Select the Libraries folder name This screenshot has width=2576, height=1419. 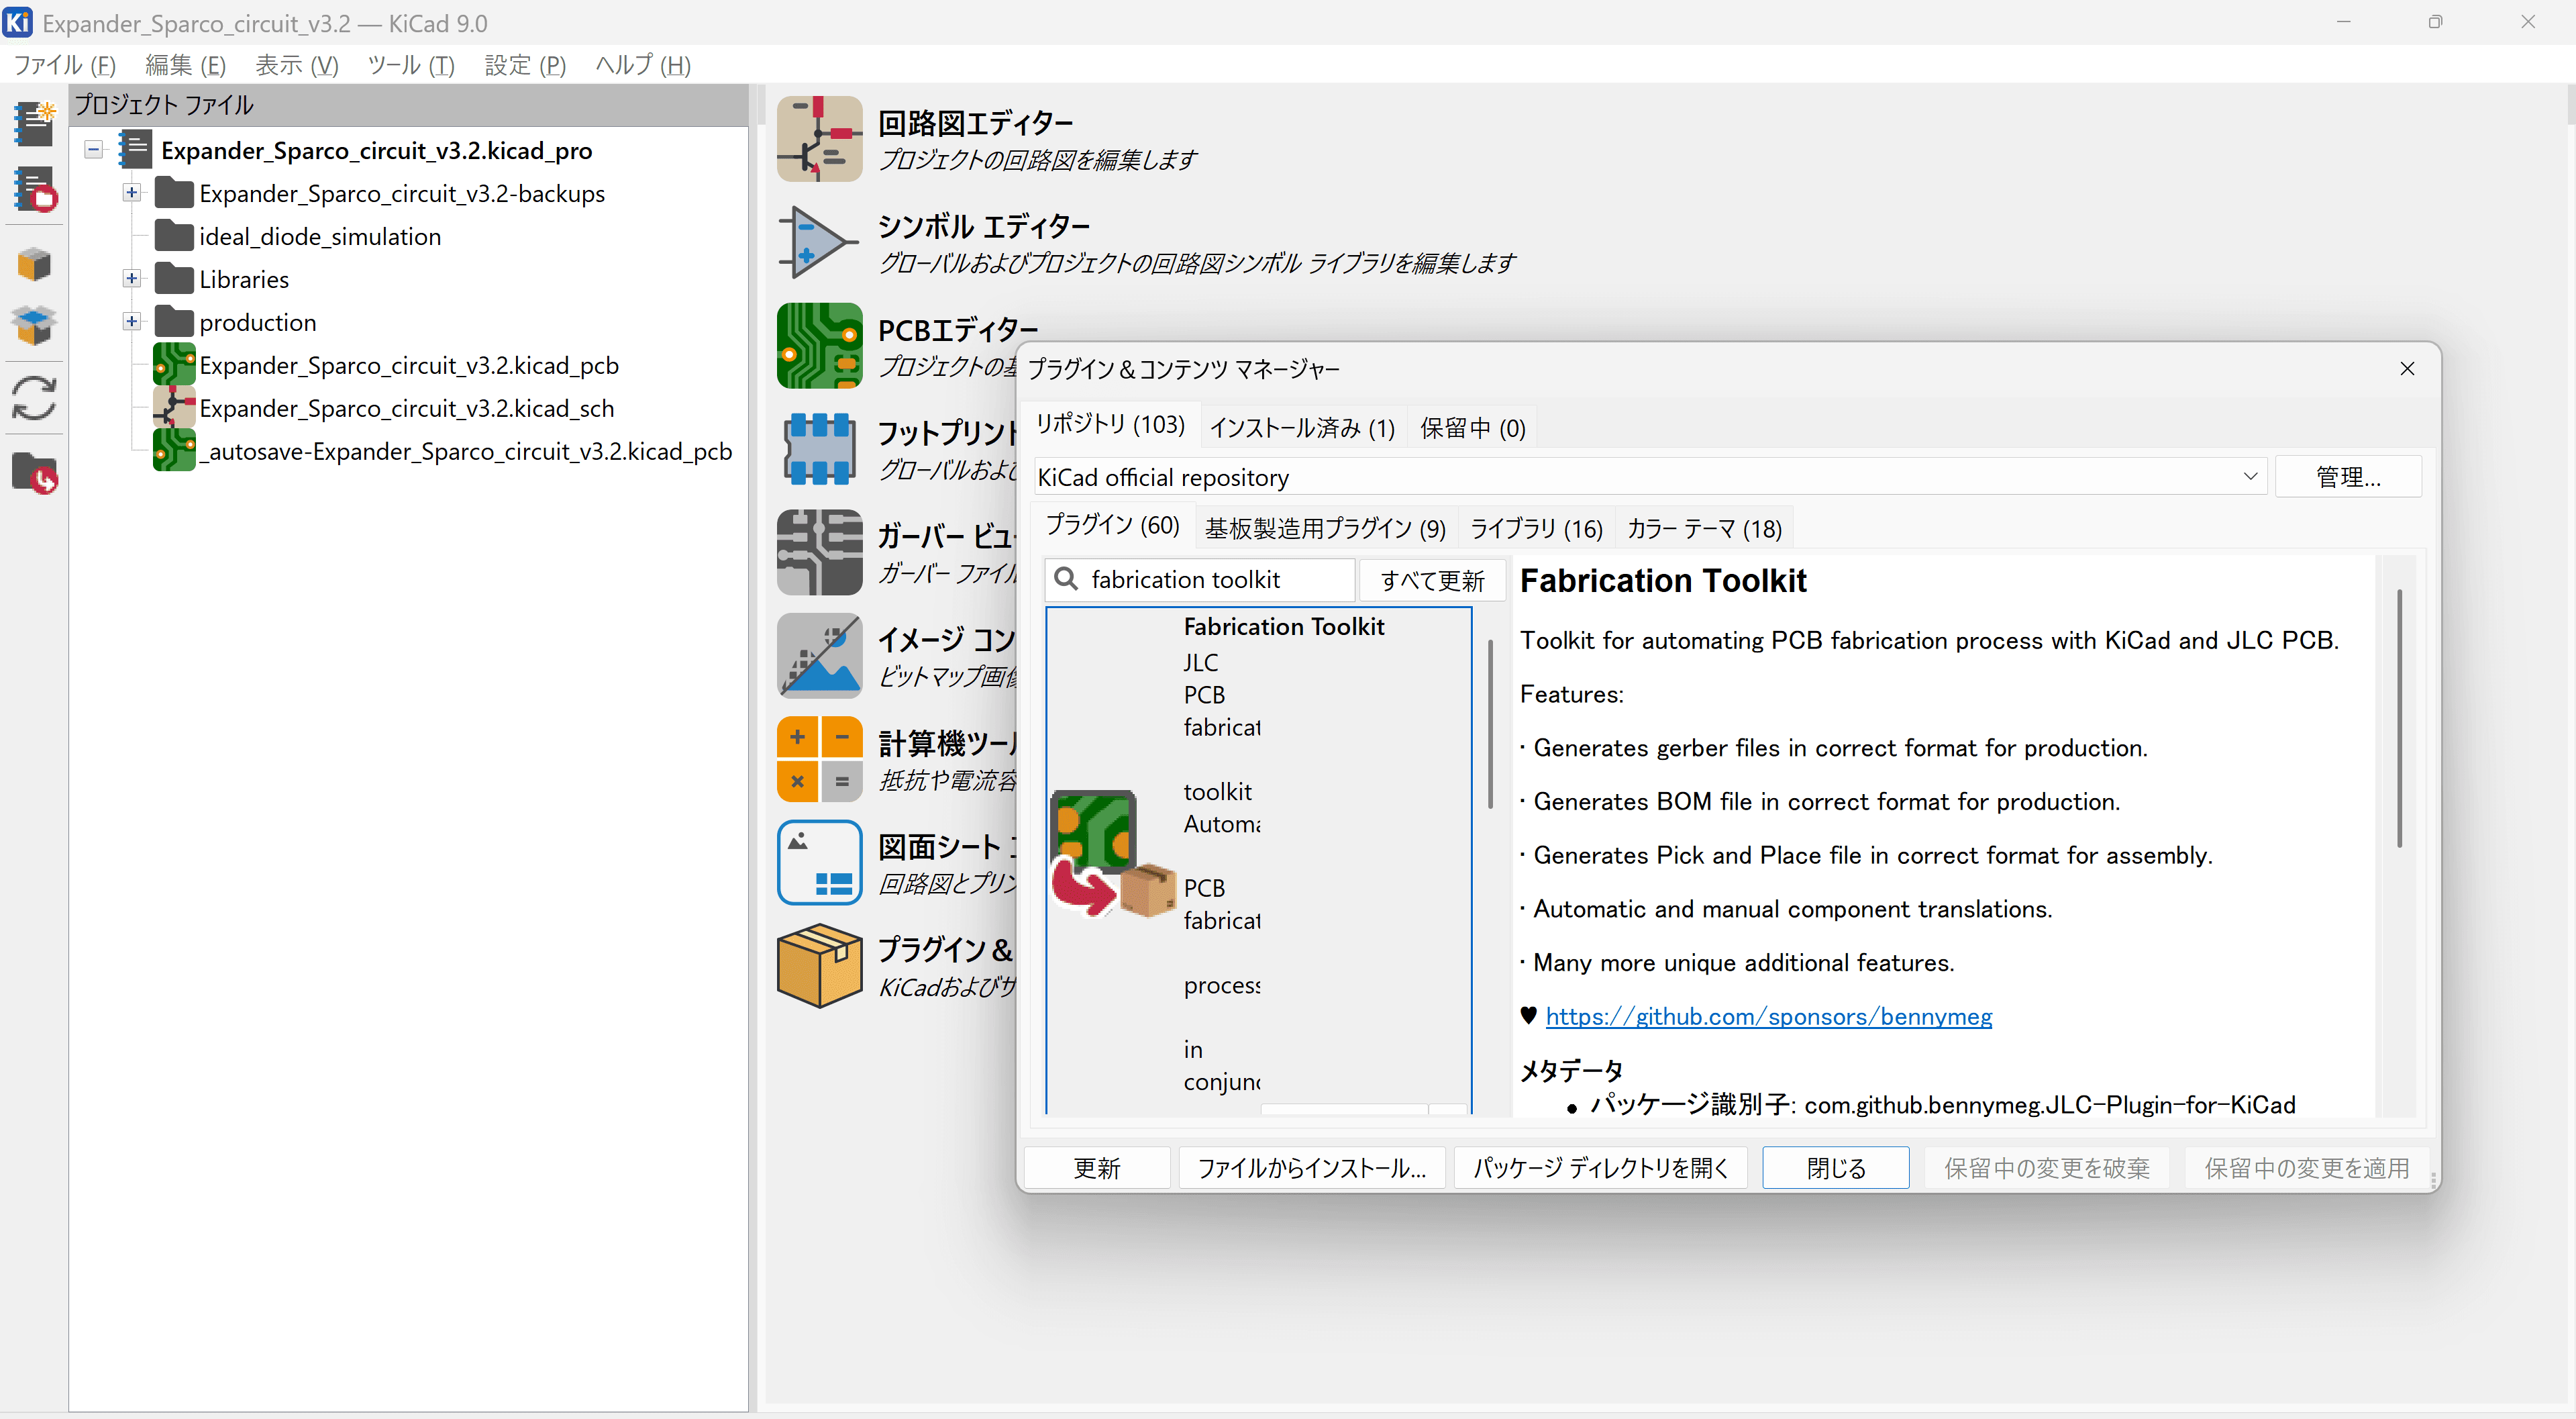[x=244, y=280]
